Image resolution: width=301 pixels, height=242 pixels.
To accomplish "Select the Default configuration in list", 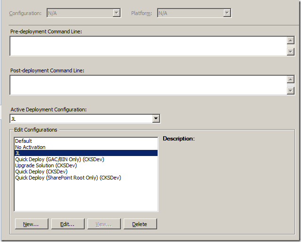I will click(x=24, y=141).
